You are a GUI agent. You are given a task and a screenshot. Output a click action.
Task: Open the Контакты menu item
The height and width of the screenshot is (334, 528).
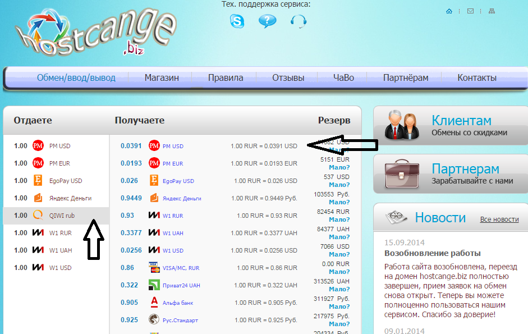pos(477,78)
